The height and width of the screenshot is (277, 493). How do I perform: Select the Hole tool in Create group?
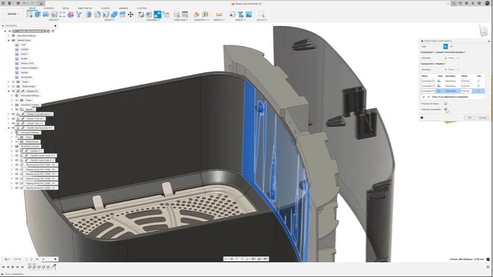click(x=54, y=14)
